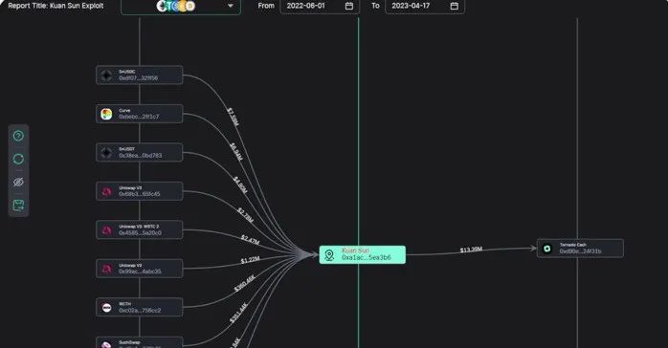Click the $1.22M transfer amount label

click(x=250, y=260)
